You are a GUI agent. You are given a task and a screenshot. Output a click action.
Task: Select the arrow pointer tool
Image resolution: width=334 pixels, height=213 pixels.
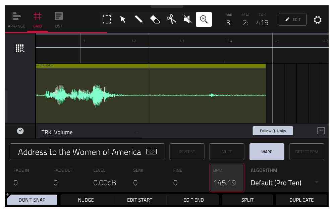[x=123, y=19]
